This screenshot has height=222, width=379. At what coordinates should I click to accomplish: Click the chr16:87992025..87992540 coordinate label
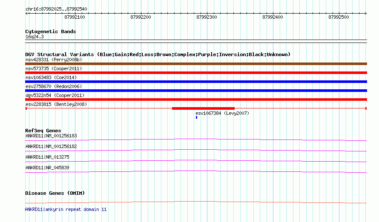(x=56, y=9)
